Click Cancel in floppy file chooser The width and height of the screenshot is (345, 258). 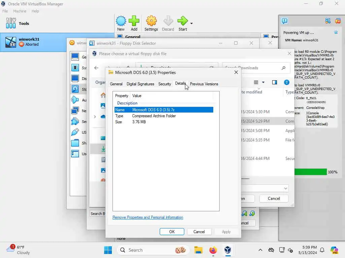274,199
